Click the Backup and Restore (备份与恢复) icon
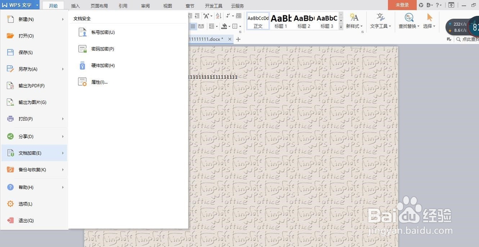The width and height of the screenshot is (479, 247). tap(11, 169)
